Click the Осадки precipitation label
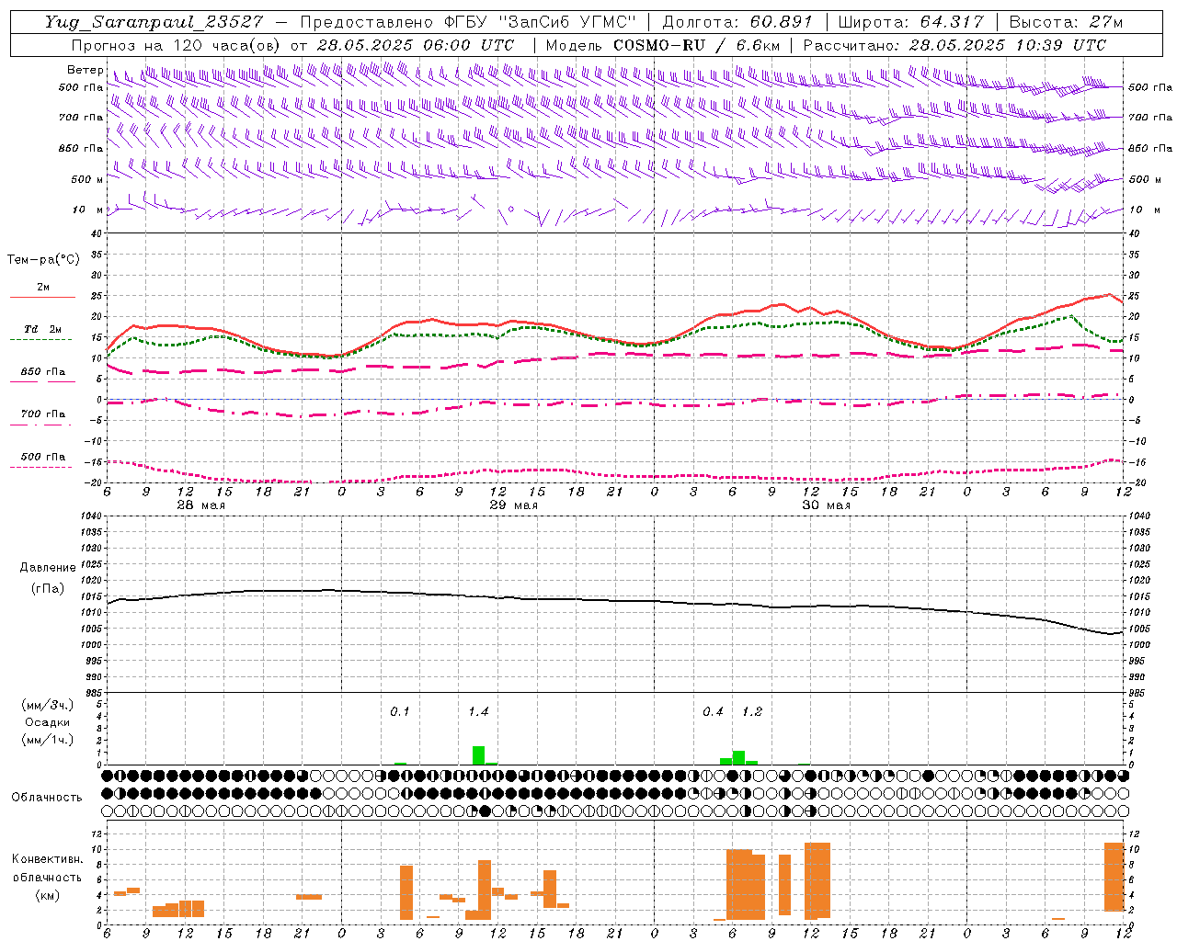Screen dimensions: 1177x941 point(48,722)
